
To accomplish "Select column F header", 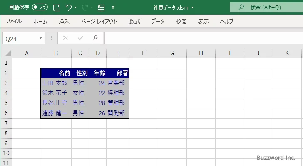I will [x=144, y=53].
